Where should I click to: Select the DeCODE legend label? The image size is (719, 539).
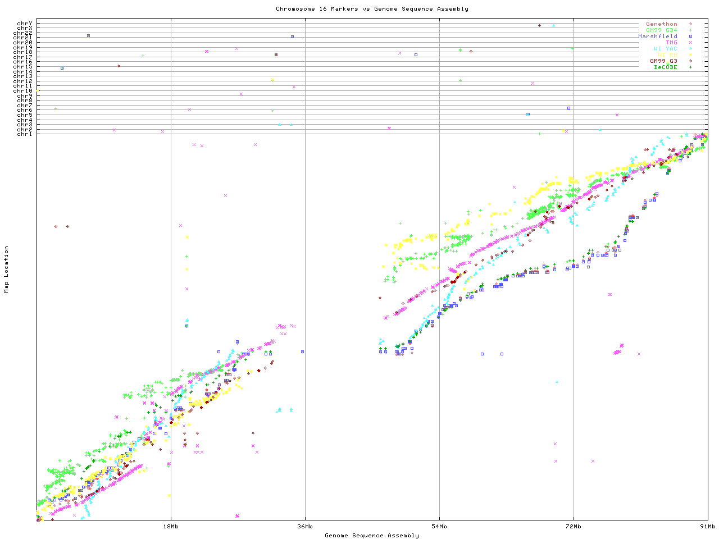click(665, 67)
